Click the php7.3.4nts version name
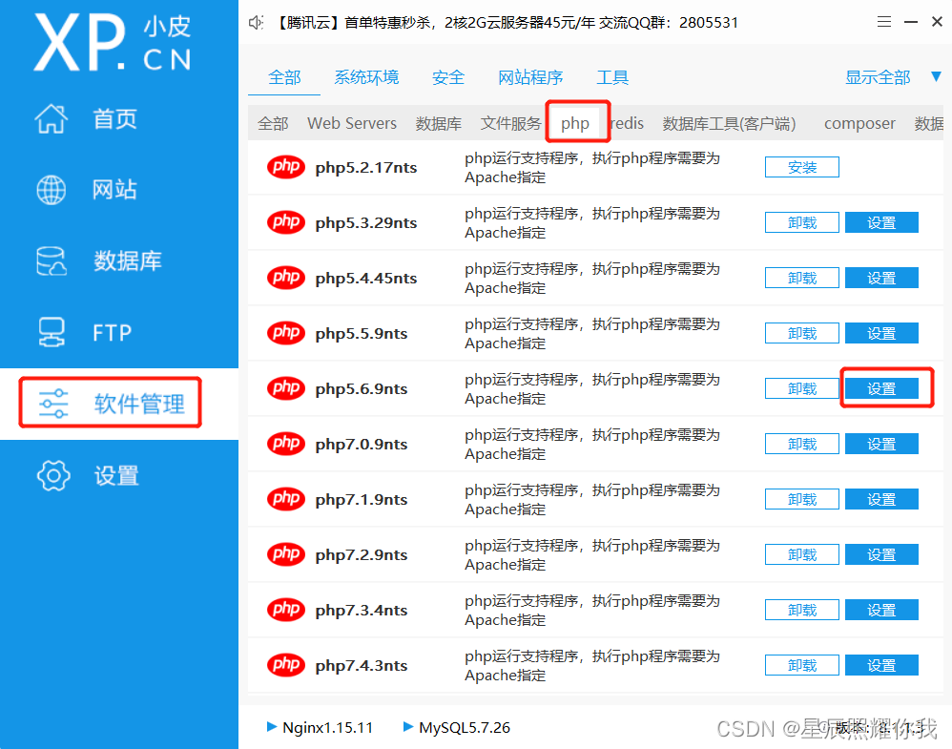Image resolution: width=952 pixels, height=749 pixels. pyautogui.click(x=362, y=610)
